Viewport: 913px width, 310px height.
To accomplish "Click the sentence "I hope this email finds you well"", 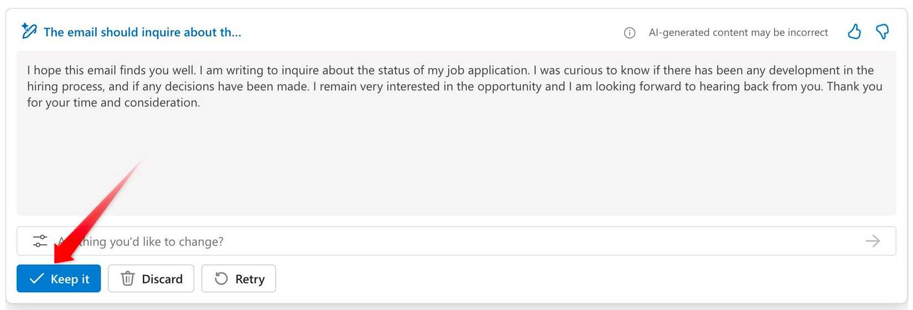I will pos(111,70).
